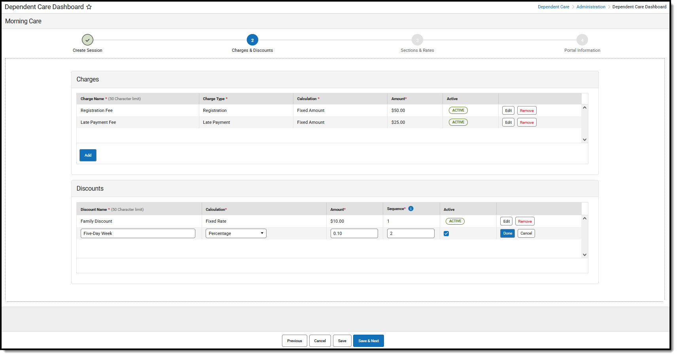677x356 pixels.
Task: Open the Percentage calculation dropdown
Action: pos(236,233)
